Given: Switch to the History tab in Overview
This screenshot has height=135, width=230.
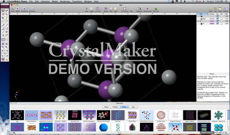Looking at the screenshot, I should pyautogui.click(x=115, y=107).
